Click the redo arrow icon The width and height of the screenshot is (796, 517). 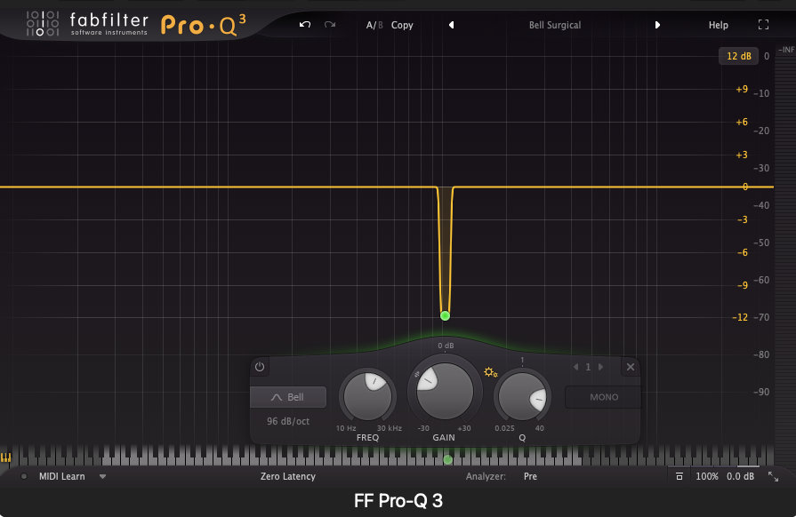[x=330, y=24]
